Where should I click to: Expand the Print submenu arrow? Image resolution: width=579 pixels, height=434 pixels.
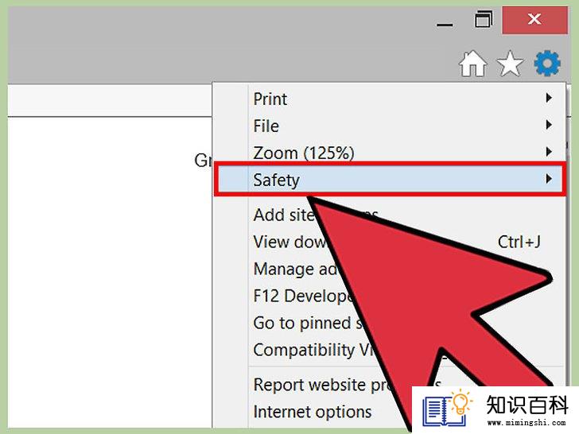click(549, 99)
